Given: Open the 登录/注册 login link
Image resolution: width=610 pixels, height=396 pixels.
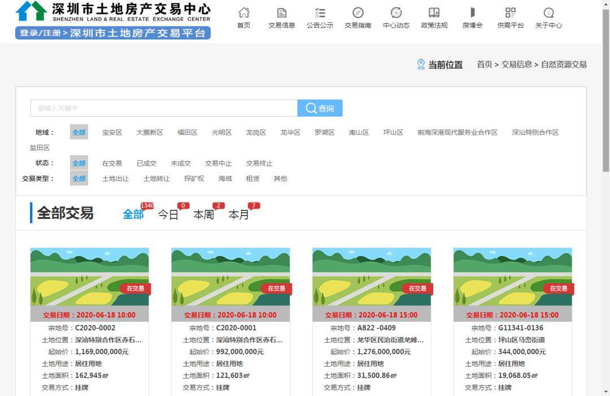Looking at the screenshot, I should coord(36,33).
